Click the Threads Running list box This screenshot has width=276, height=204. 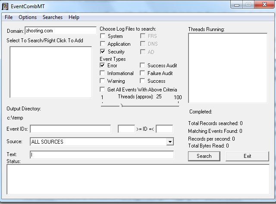pos(228,68)
